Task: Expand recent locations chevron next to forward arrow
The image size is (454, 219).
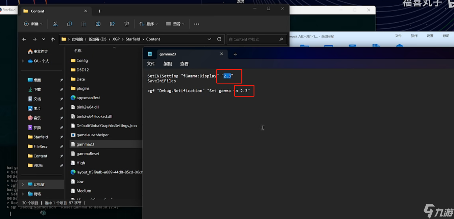Action: coord(44,39)
